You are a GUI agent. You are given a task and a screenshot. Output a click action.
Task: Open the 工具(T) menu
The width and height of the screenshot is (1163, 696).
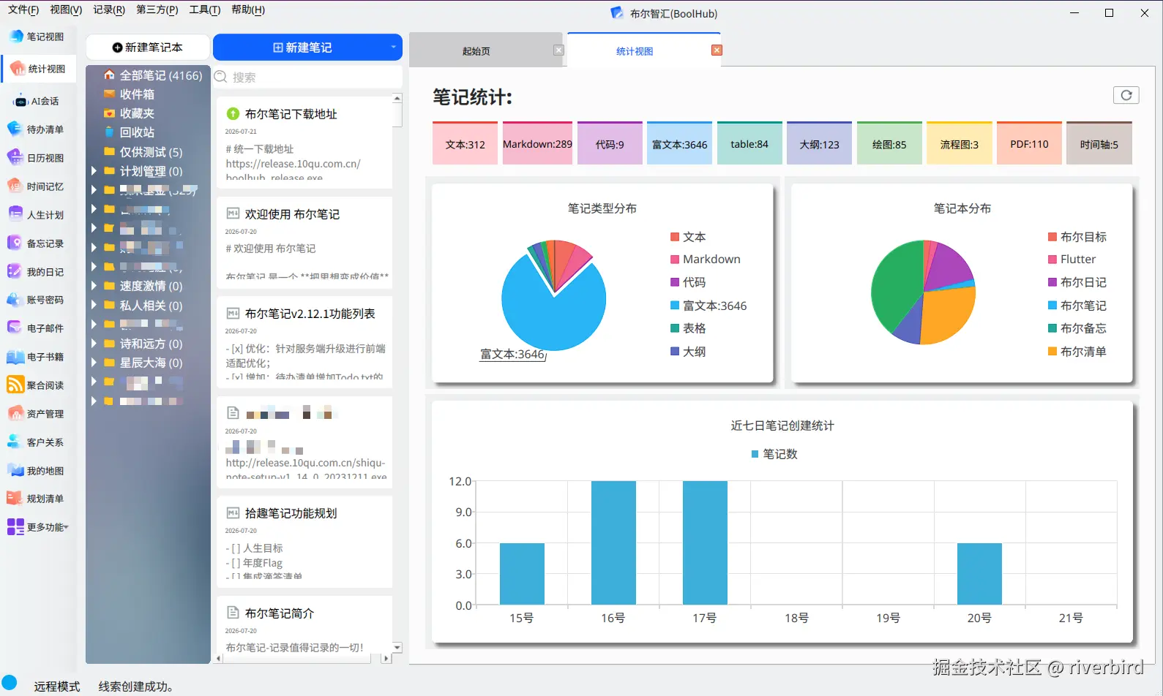click(205, 10)
